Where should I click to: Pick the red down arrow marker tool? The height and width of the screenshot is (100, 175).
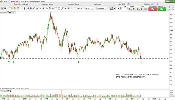click(68, 8)
